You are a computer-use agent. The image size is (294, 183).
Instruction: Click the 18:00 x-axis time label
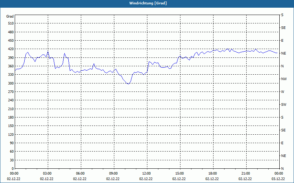pyautogui.click(x=213, y=173)
